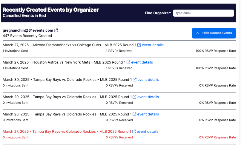The width and height of the screenshot is (241, 145).
Task: Click the 'Cancelled Events in Red' subtitle
Action: 24,16
